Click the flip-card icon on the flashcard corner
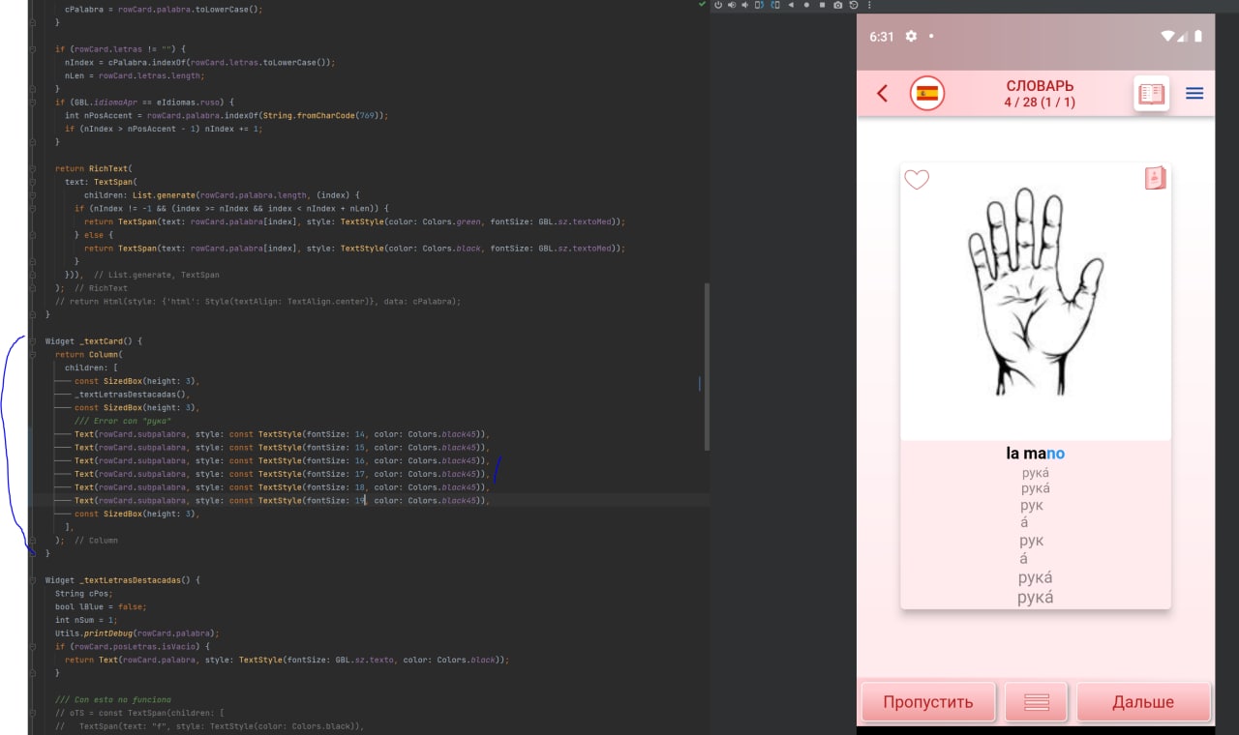 tap(1155, 178)
